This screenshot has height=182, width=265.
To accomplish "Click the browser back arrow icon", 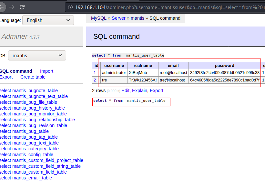I will (x=2, y=7).
